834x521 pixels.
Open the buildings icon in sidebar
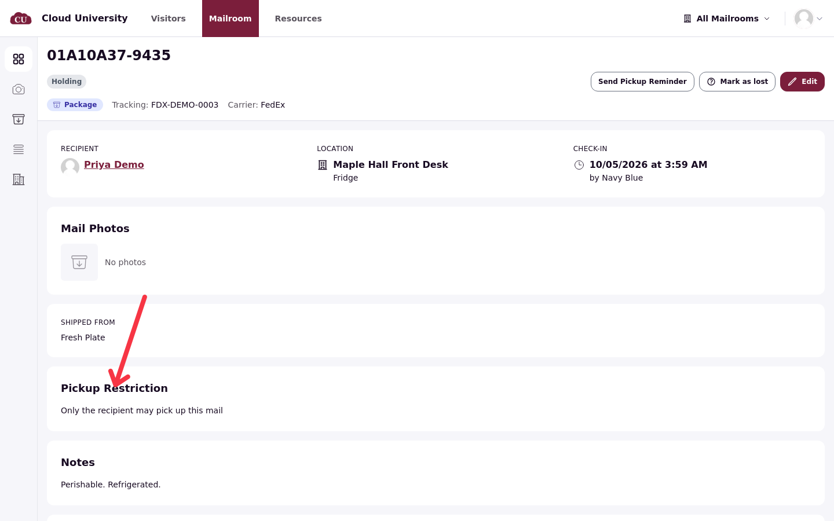coord(19,179)
